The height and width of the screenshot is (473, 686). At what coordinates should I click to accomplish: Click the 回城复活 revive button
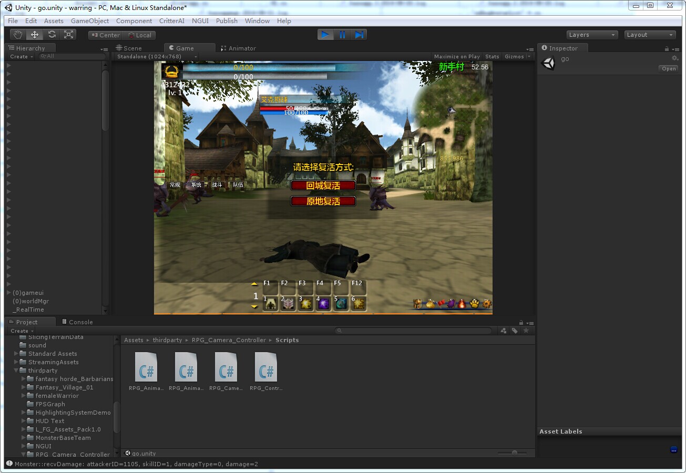click(323, 186)
